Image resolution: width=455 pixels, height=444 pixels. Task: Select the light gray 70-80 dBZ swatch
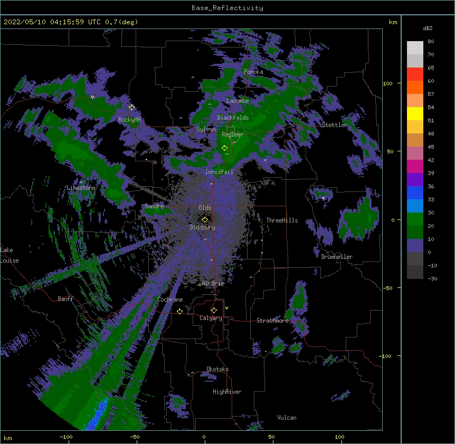415,48
